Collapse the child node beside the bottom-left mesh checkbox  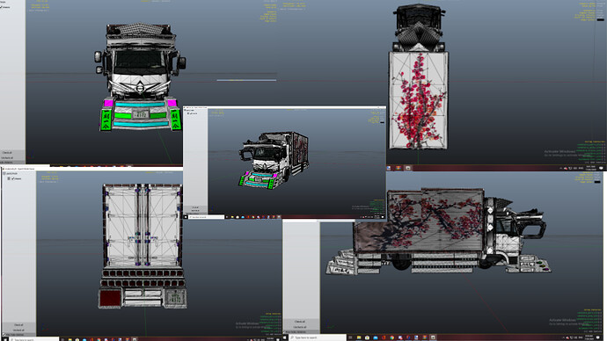(9, 178)
